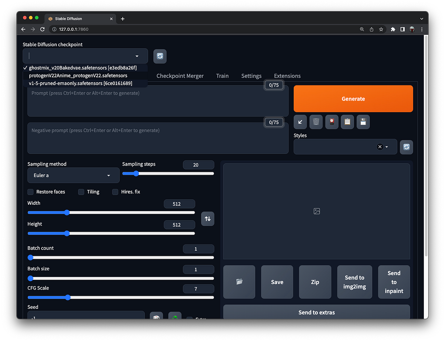445x341 pixels.
Task: Toggle the Tiling checkbox
Action: tap(81, 192)
